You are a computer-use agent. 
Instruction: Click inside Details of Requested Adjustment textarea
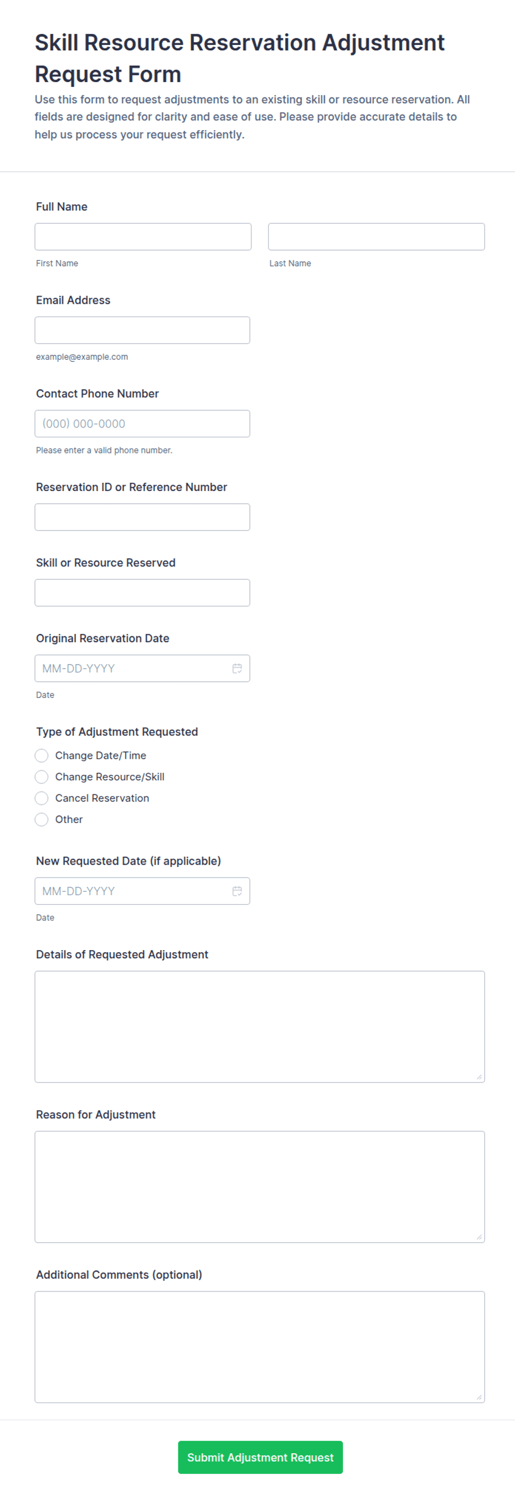click(x=260, y=1027)
